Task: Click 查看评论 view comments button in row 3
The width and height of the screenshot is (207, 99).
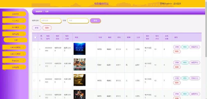Action: (195, 78)
